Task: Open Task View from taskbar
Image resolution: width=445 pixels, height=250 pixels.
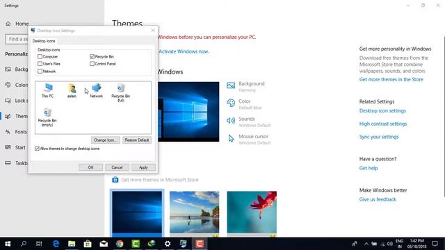Action: coord(39,244)
